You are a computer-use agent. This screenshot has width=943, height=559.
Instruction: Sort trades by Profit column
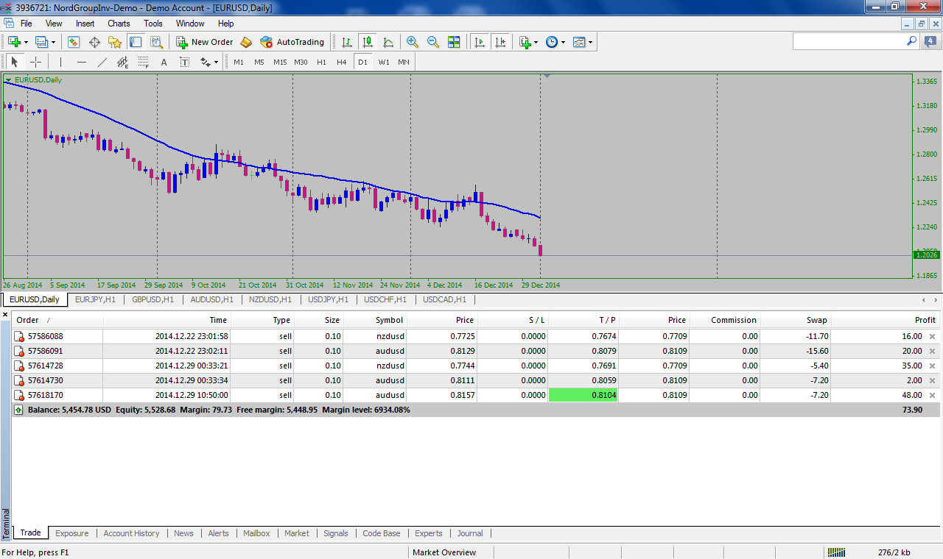tap(888, 320)
